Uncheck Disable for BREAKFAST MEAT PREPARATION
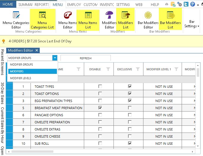The height and width of the screenshot is (156, 203). pos(100,108)
